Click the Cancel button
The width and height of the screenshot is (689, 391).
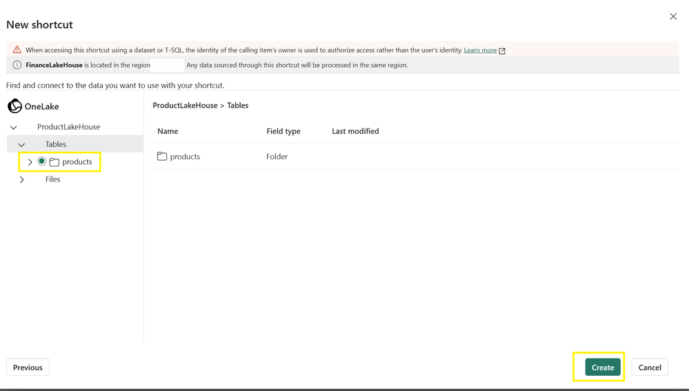click(650, 368)
